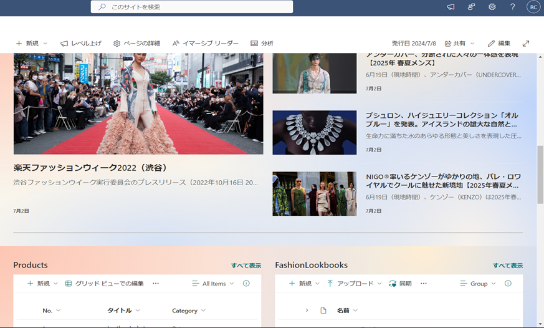This screenshot has width=544, height=328.
Task: Click 新規 in the Products list toolbar
Action: click(39, 284)
